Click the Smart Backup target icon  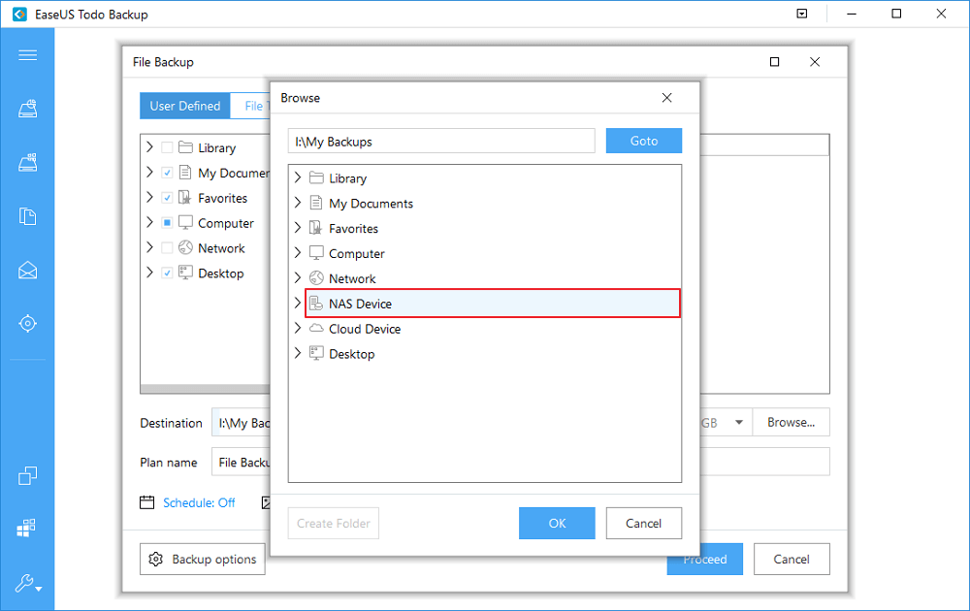[27, 323]
